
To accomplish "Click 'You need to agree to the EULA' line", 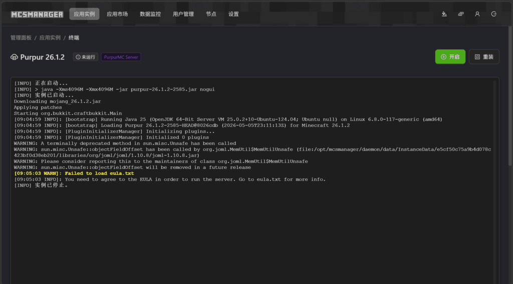I will [x=170, y=179].
